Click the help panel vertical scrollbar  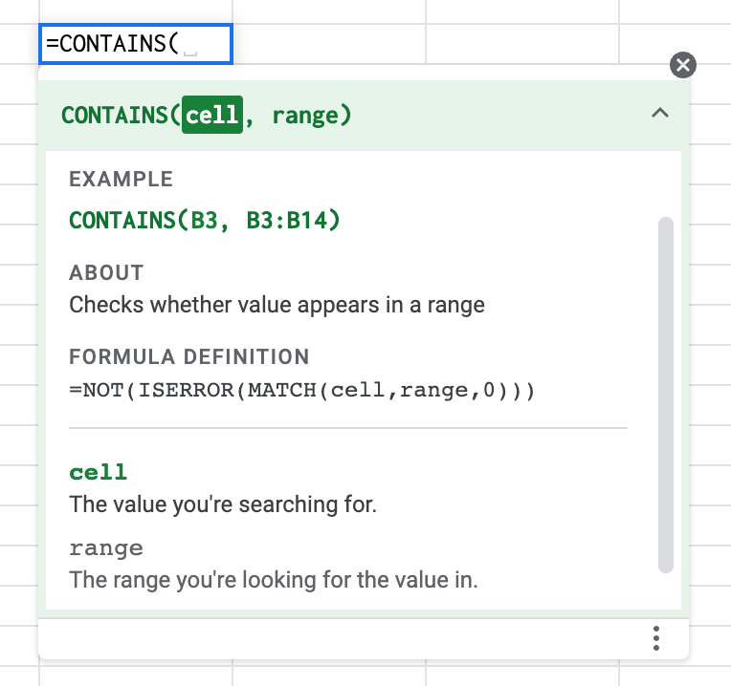pos(666,395)
